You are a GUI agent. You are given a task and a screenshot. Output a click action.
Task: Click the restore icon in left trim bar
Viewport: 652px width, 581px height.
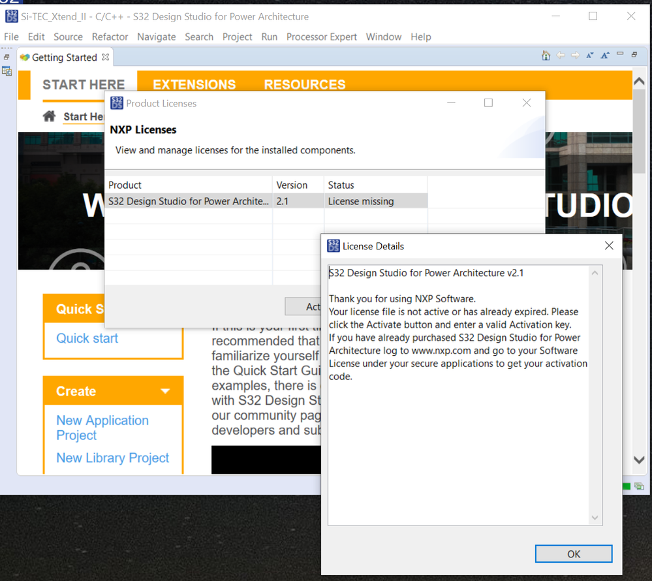7,57
